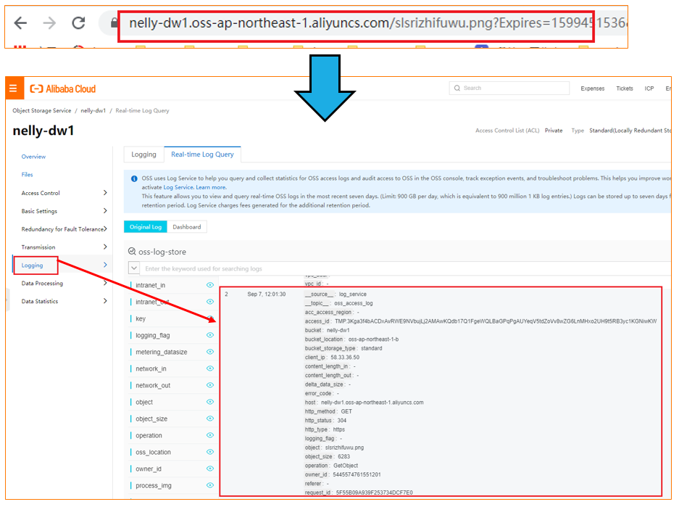679x507 pixels.
Task: Toggle eye icon for process_img field
Action: click(210, 485)
